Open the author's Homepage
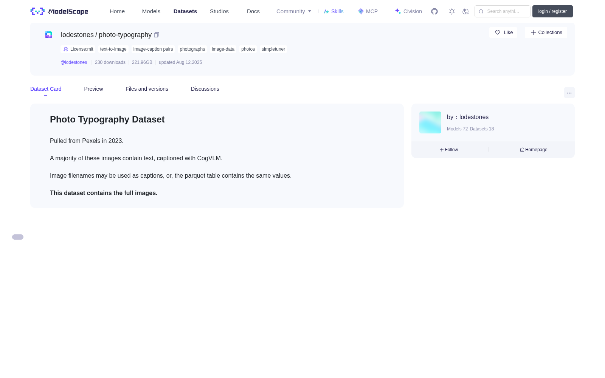Viewport: 605px width, 378px height. pos(534,150)
